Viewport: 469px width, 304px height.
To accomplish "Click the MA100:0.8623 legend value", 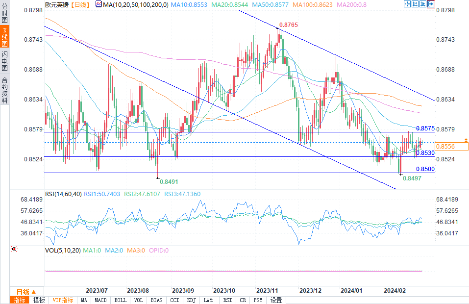I will pyautogui.click(x=313, y=4).
